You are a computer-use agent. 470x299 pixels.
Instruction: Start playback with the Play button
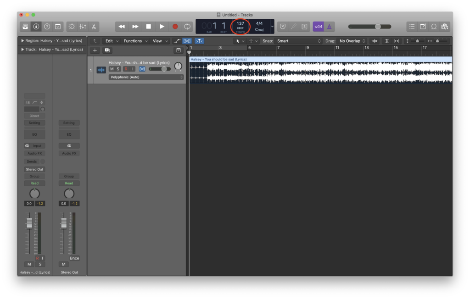[x=162, y=27]
